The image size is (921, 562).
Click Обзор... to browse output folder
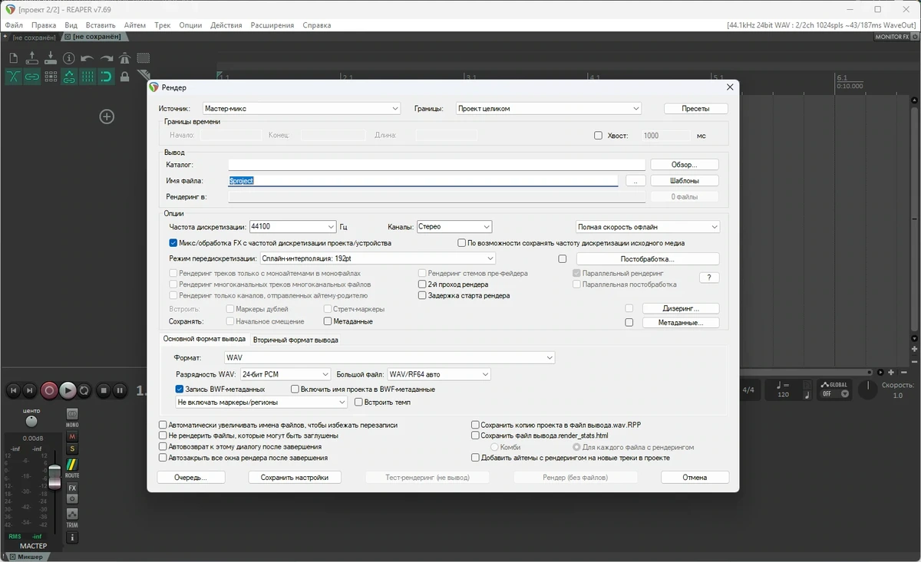coord(684,165)
